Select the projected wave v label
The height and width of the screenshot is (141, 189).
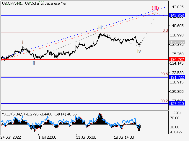pyautogui.click(x=154, y=14)
